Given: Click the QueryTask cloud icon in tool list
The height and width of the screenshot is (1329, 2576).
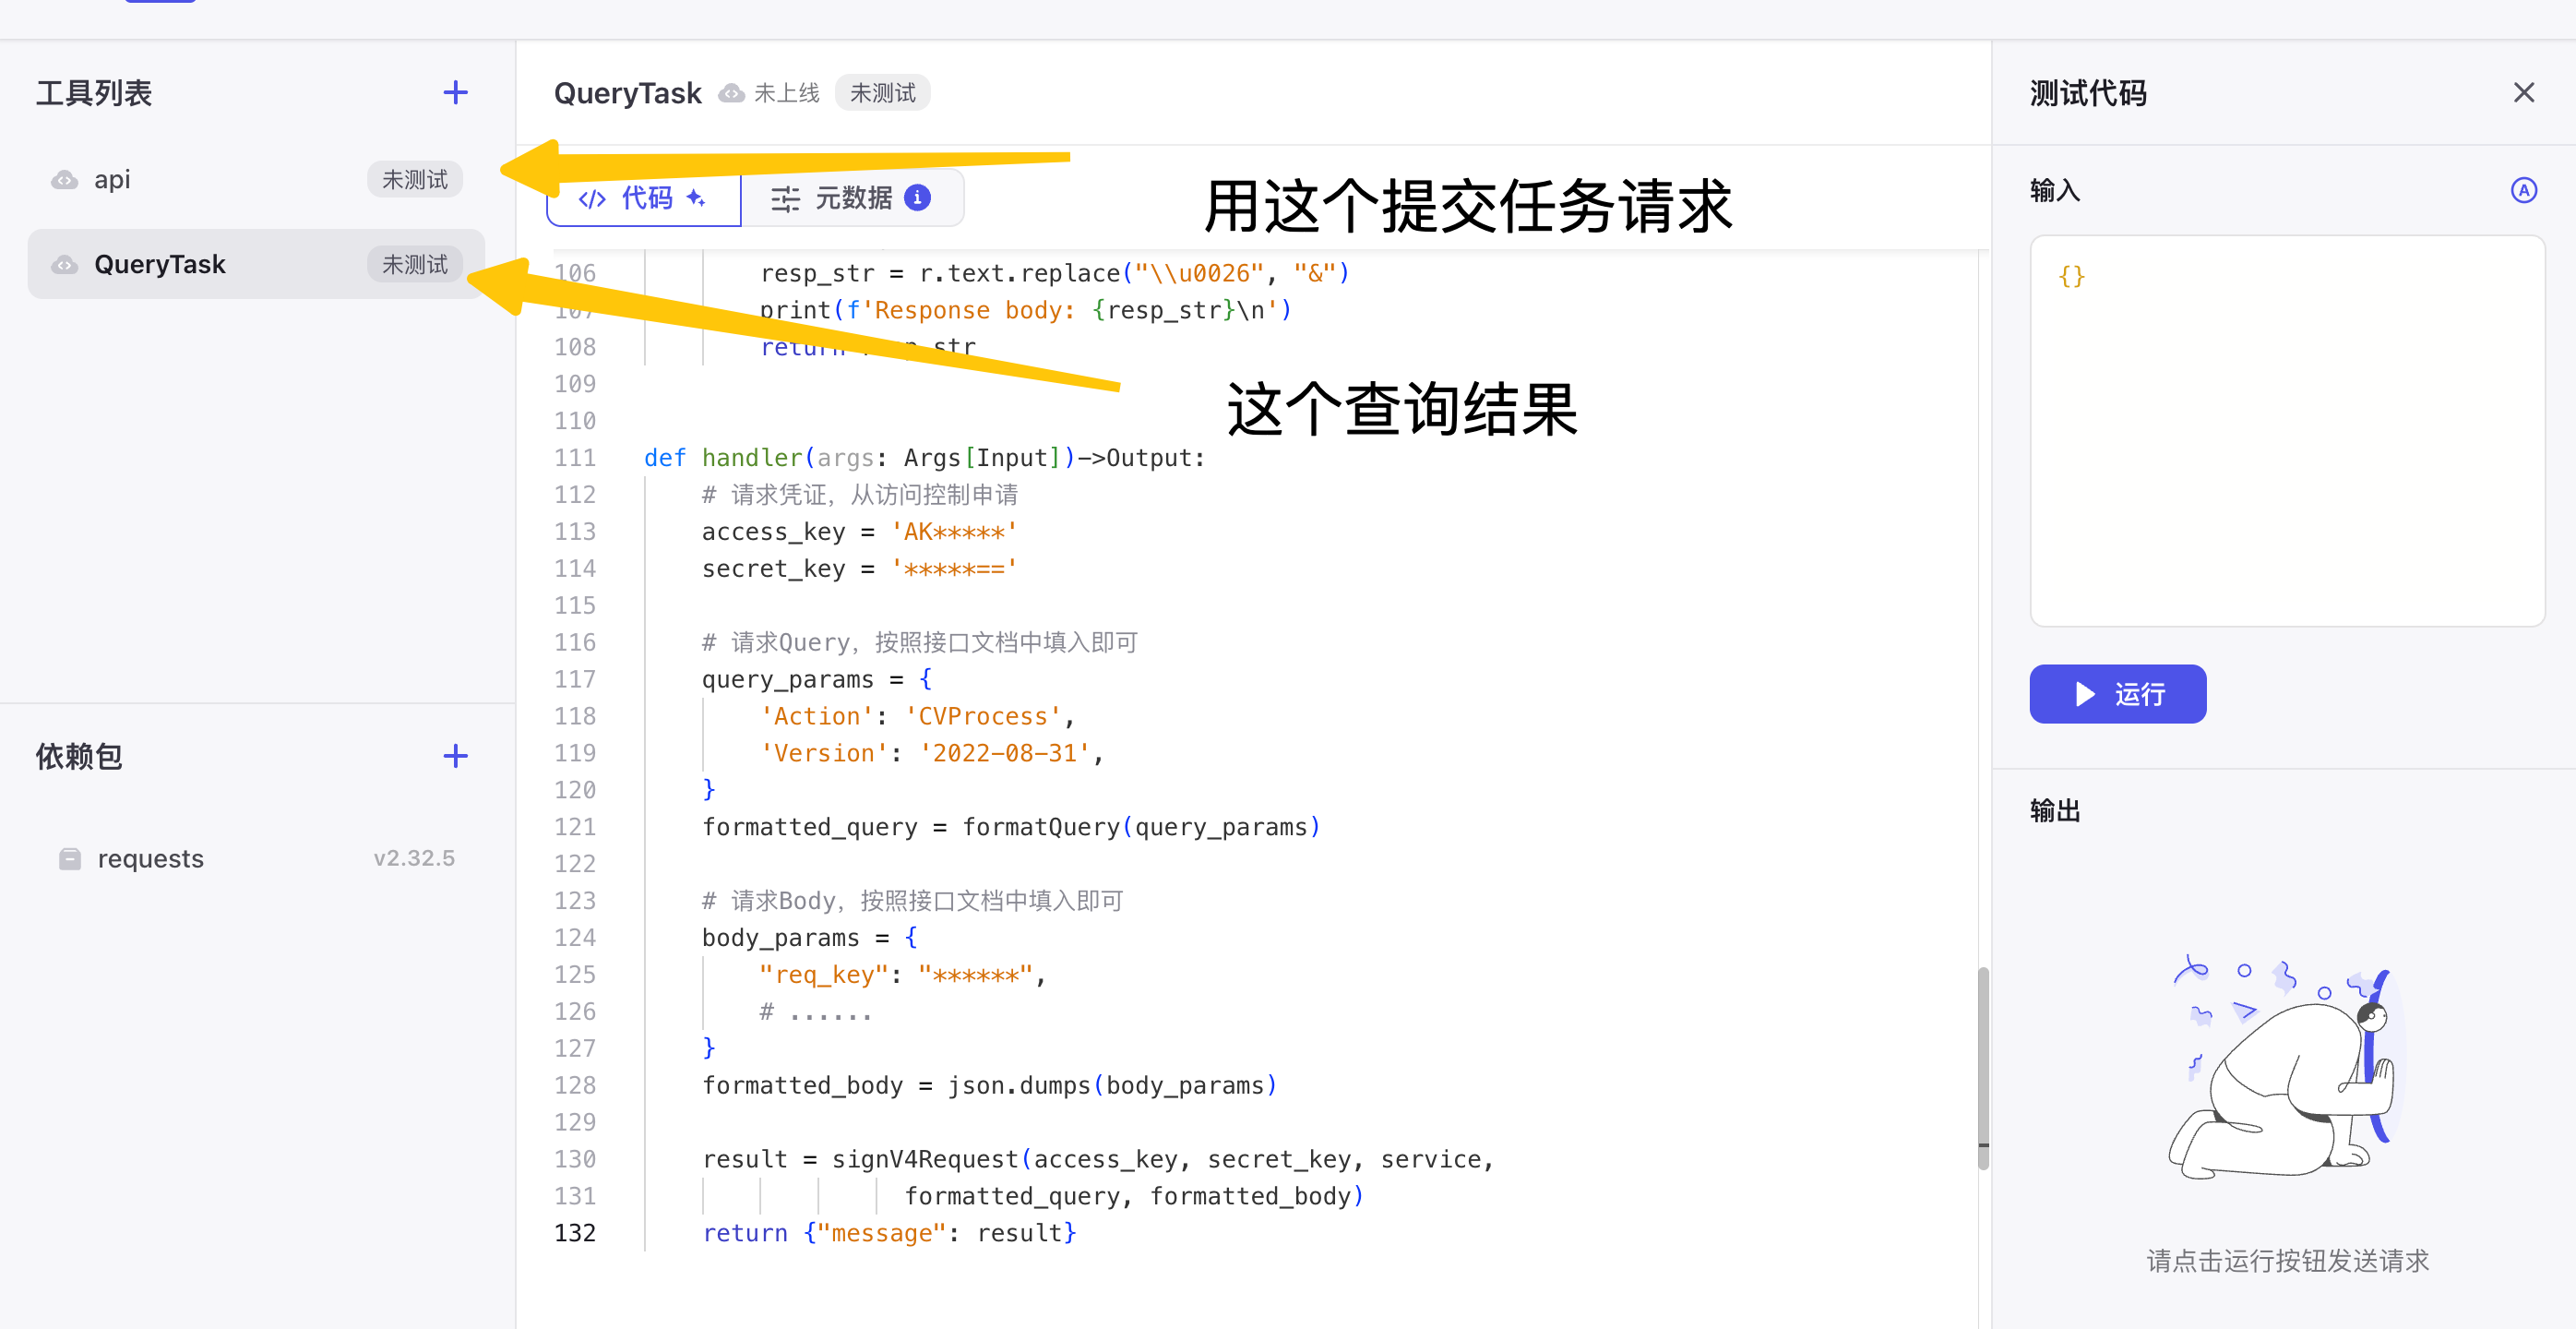Looking at the screenshot, I should pos(65,265).
